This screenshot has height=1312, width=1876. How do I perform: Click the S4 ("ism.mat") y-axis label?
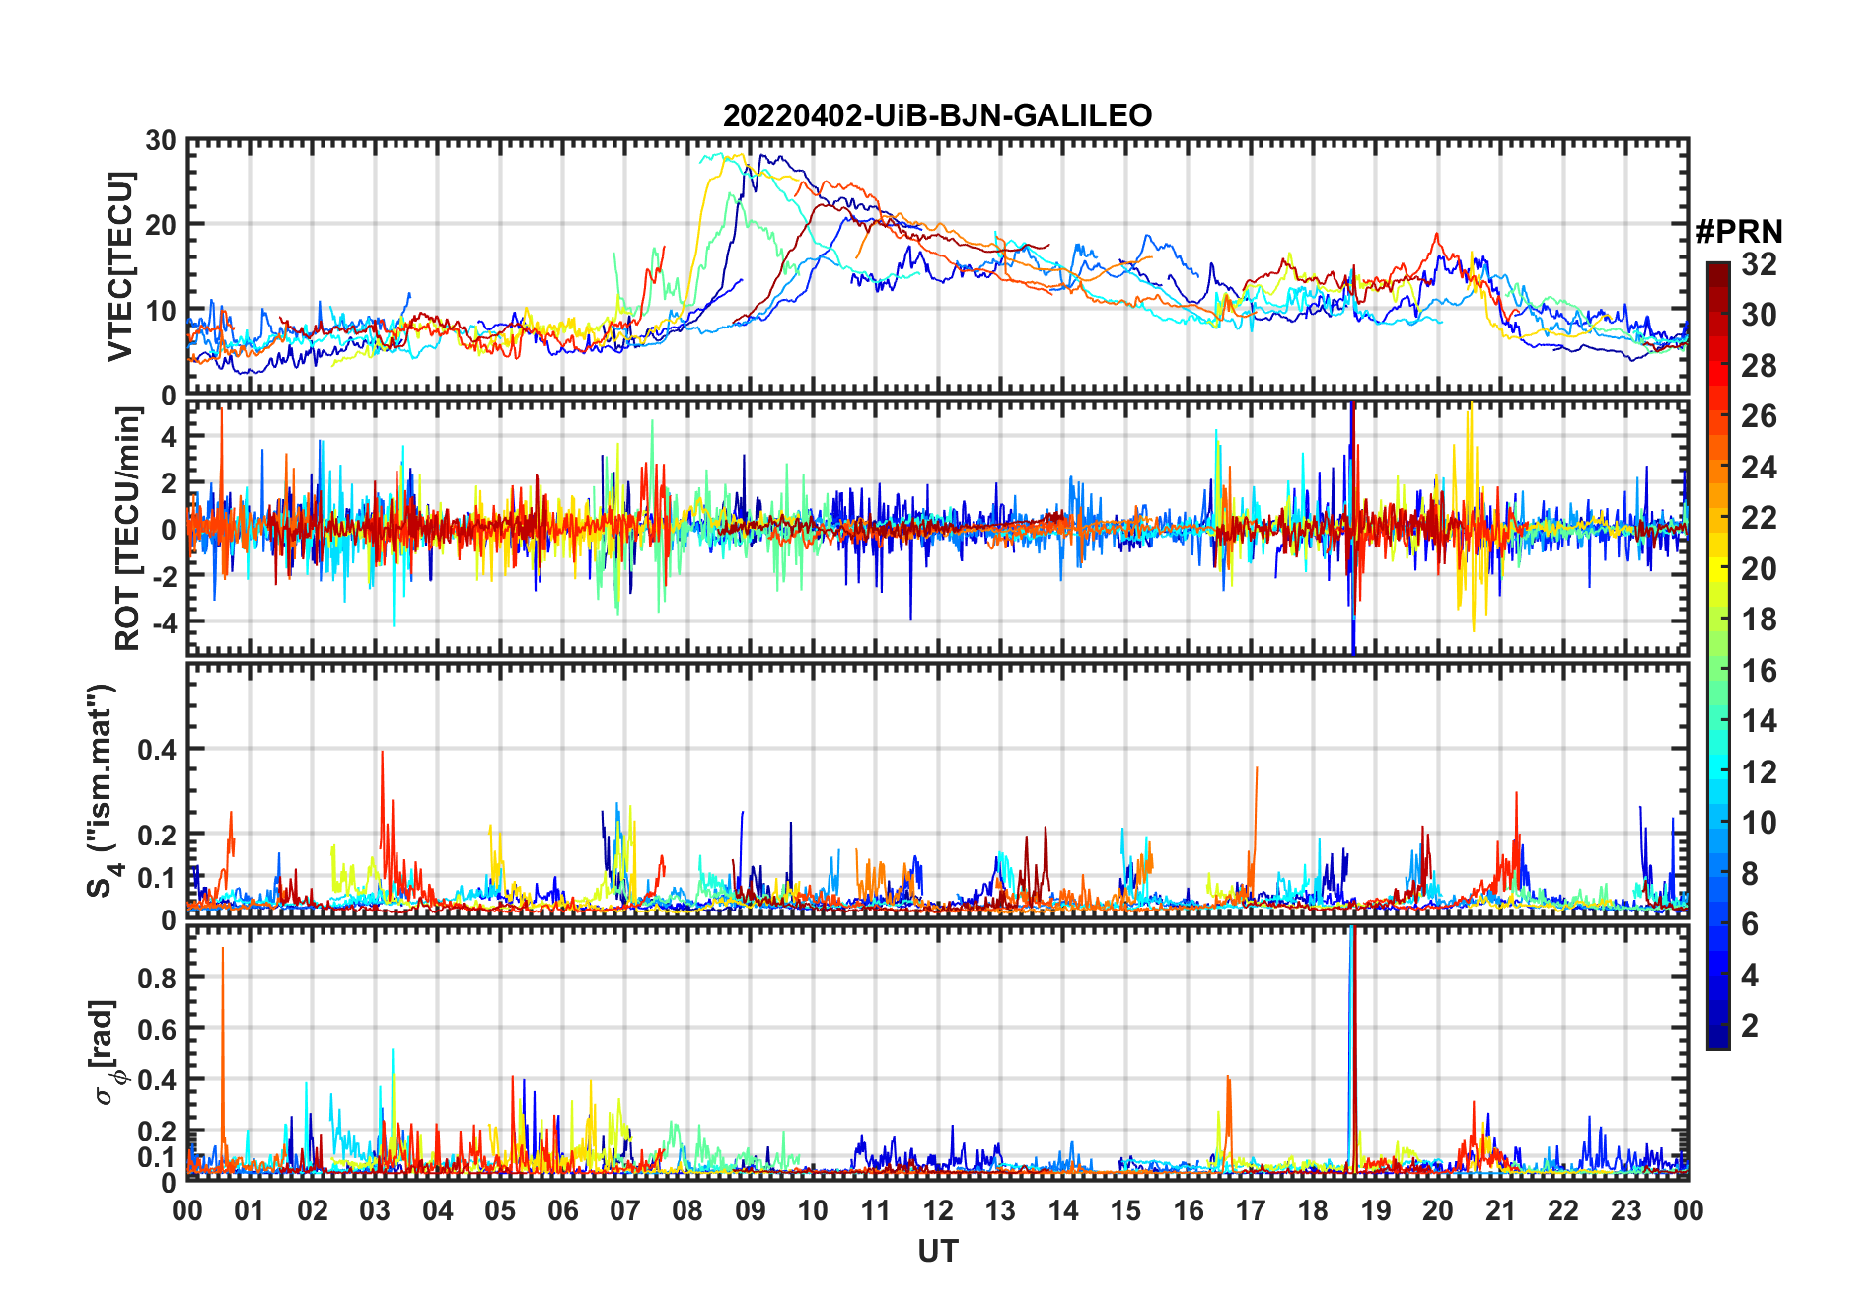coord(103,790)
